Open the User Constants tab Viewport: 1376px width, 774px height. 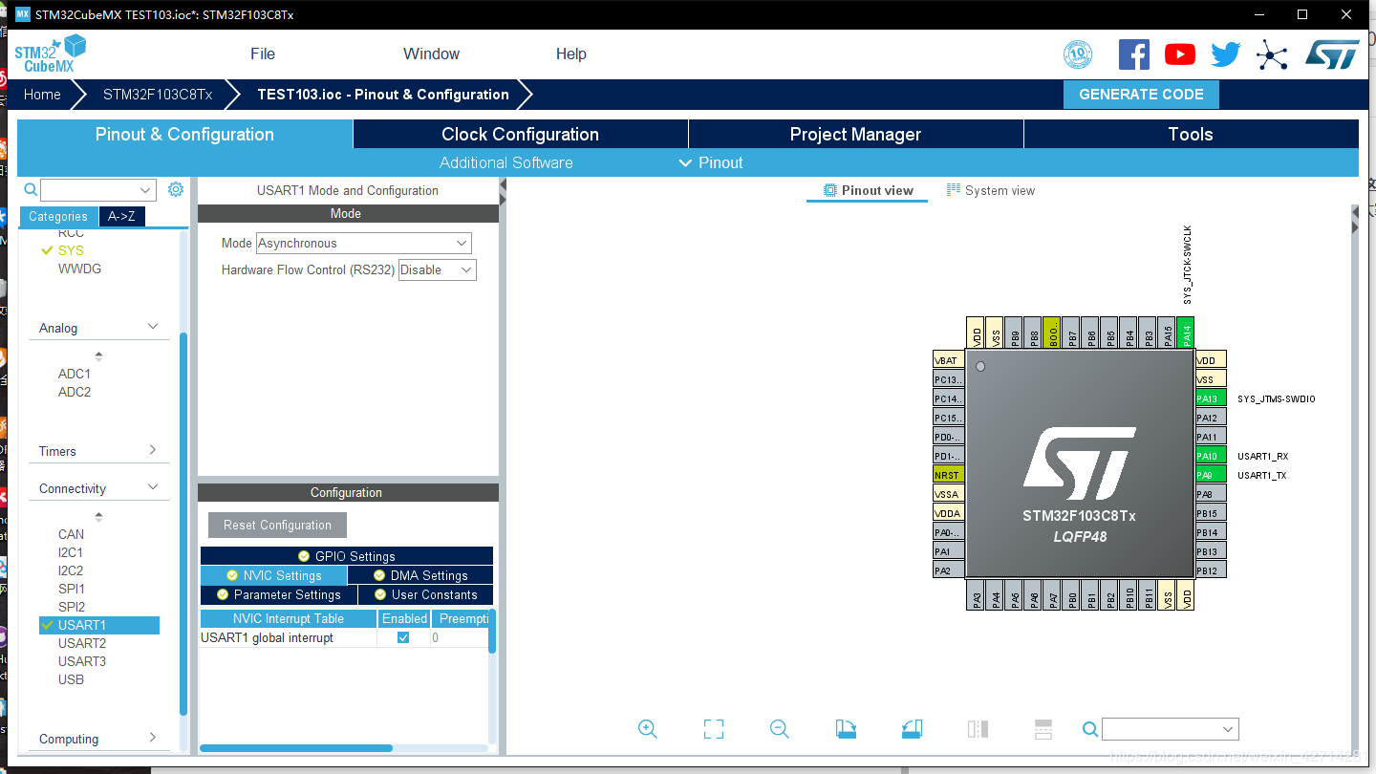pyautogui.click(x=426, y=594)
